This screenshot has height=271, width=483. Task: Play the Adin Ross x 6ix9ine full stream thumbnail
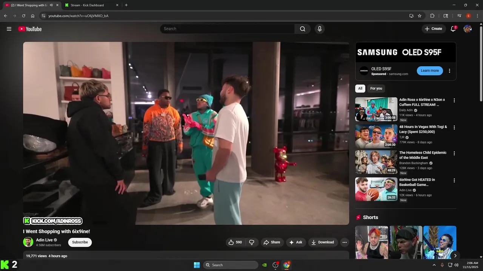376,110
